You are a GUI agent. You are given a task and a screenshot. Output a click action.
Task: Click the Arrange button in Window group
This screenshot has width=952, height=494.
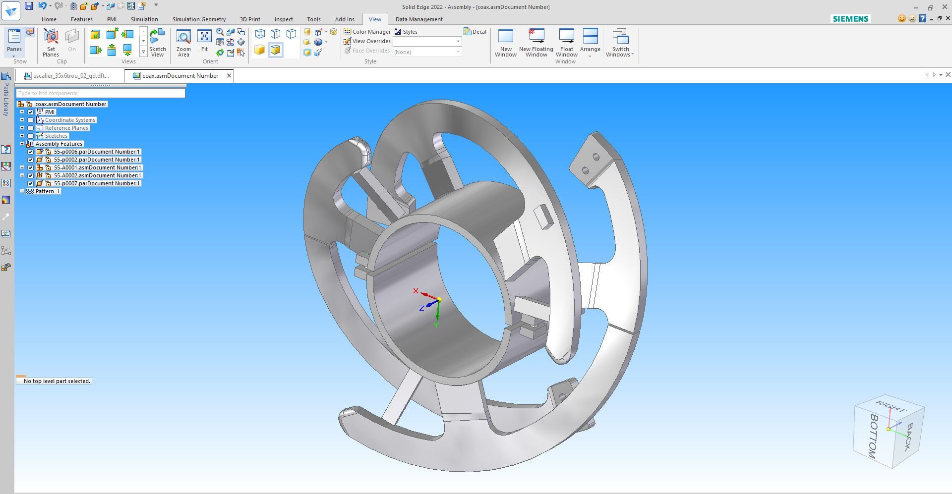(x=590, y=42)
